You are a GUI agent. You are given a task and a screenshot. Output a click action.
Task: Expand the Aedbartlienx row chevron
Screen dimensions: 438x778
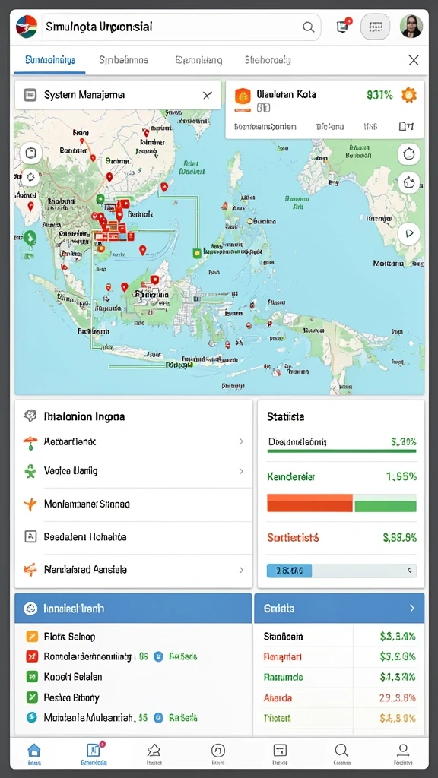click(x=241, y=441)
